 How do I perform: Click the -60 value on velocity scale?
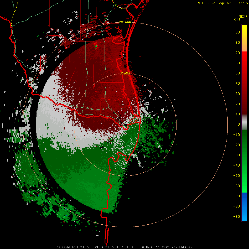coord(237,186)
